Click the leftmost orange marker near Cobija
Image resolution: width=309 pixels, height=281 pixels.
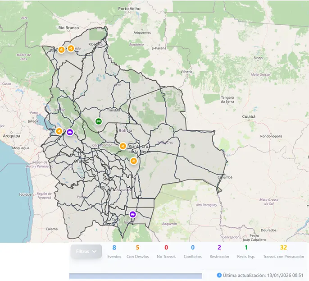61,50
